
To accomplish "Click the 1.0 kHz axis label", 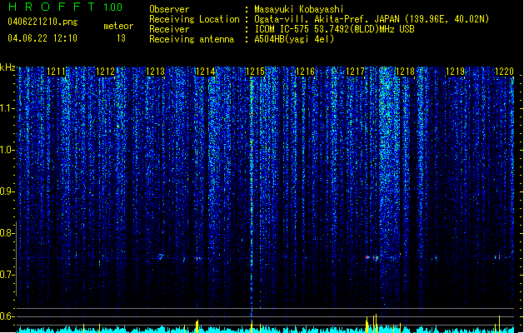I will pos(7,150).
